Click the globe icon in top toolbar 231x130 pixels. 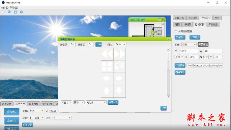coord(21,12)
